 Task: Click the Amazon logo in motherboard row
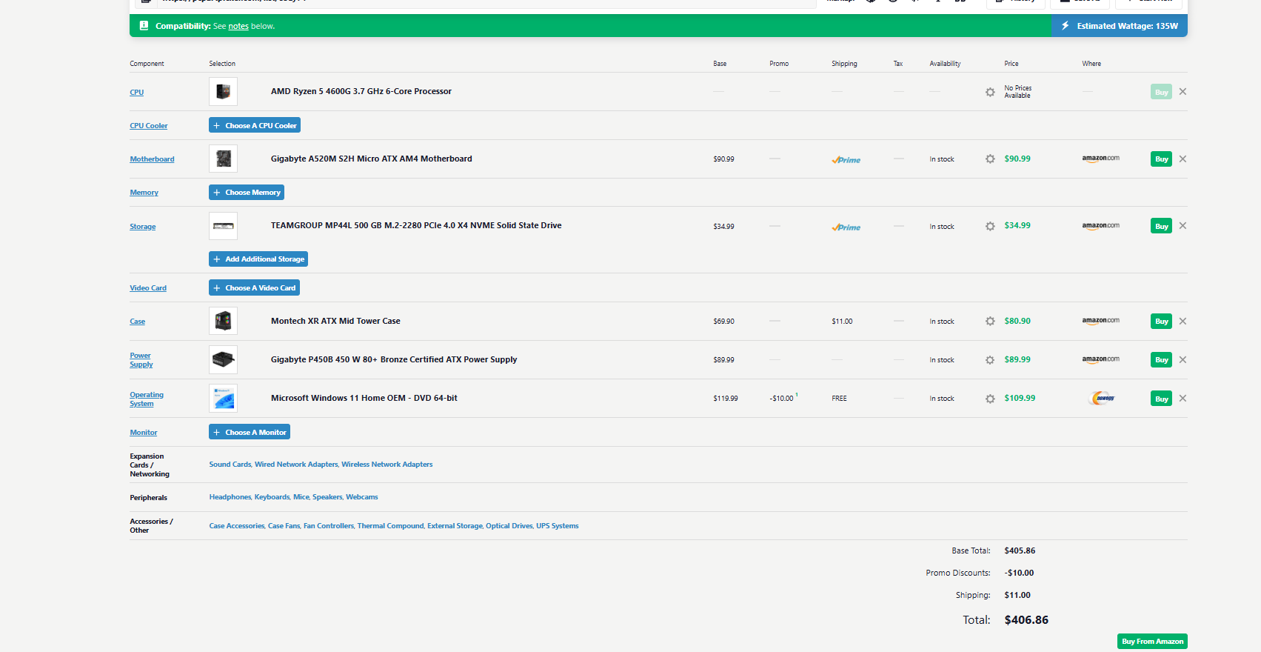(1101, 159)
